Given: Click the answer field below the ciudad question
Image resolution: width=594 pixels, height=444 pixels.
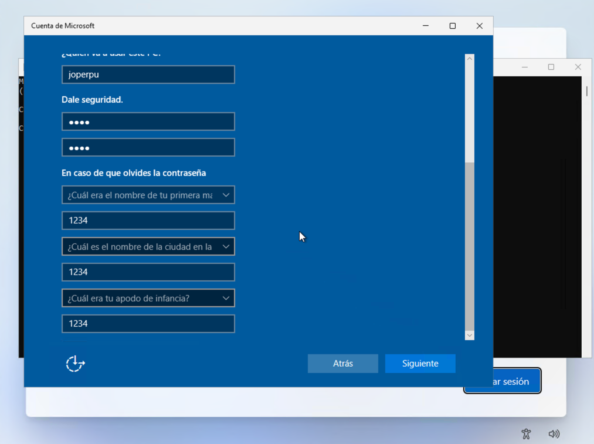Looking at the screenshot, I should pos(148,272).
